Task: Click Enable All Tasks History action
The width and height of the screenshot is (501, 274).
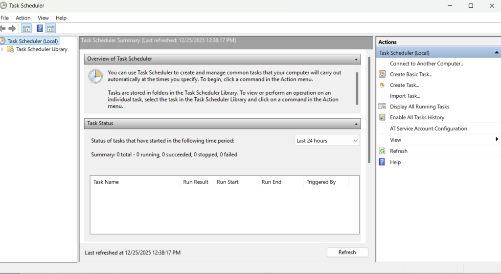Action: [x=417, y=117]
